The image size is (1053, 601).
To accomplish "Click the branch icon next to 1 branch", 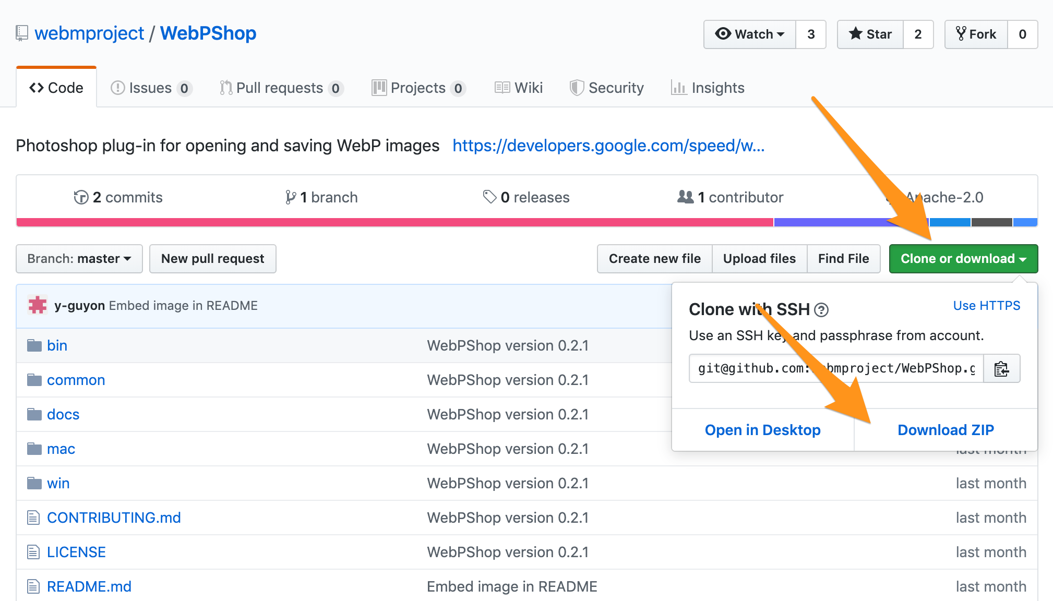I will 291,197.
